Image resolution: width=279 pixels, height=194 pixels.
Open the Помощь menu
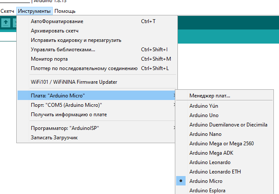point(65,11)
